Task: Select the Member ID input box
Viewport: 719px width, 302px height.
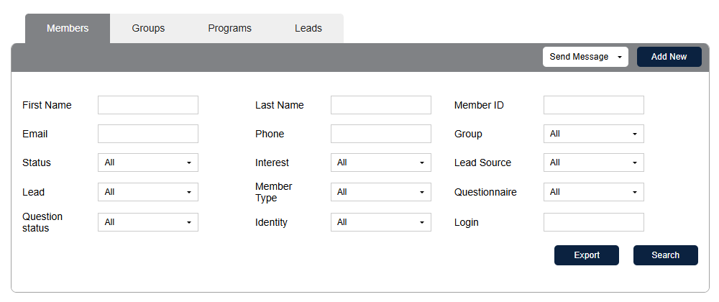Action: pos(593,105)
